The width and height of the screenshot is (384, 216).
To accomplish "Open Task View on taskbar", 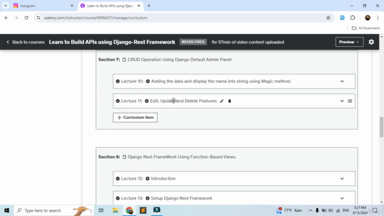I will pyautogui.click(x=101, y=211).
